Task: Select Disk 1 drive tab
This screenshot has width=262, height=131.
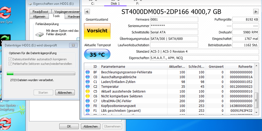Action: (115, 3)
